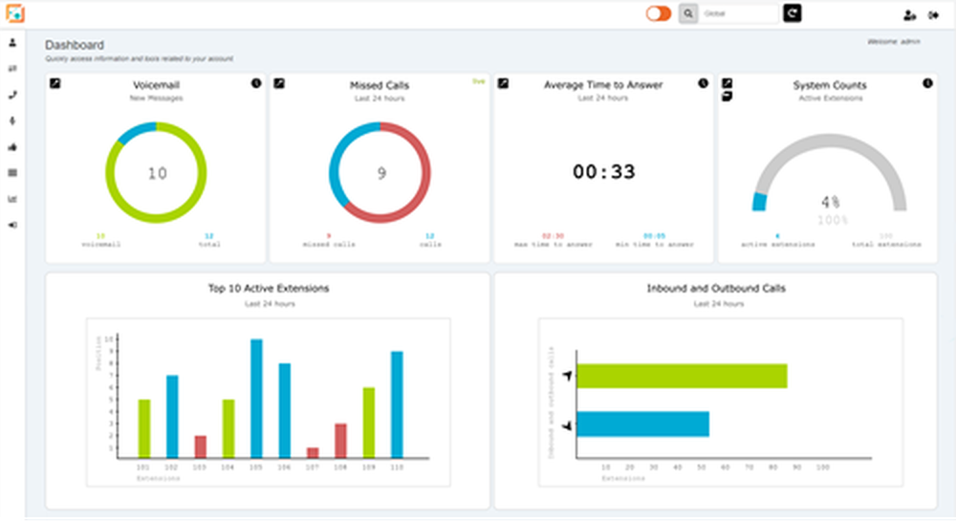Focus the Global search input field
The image size is (956, 522).
[x=738, y=13]
